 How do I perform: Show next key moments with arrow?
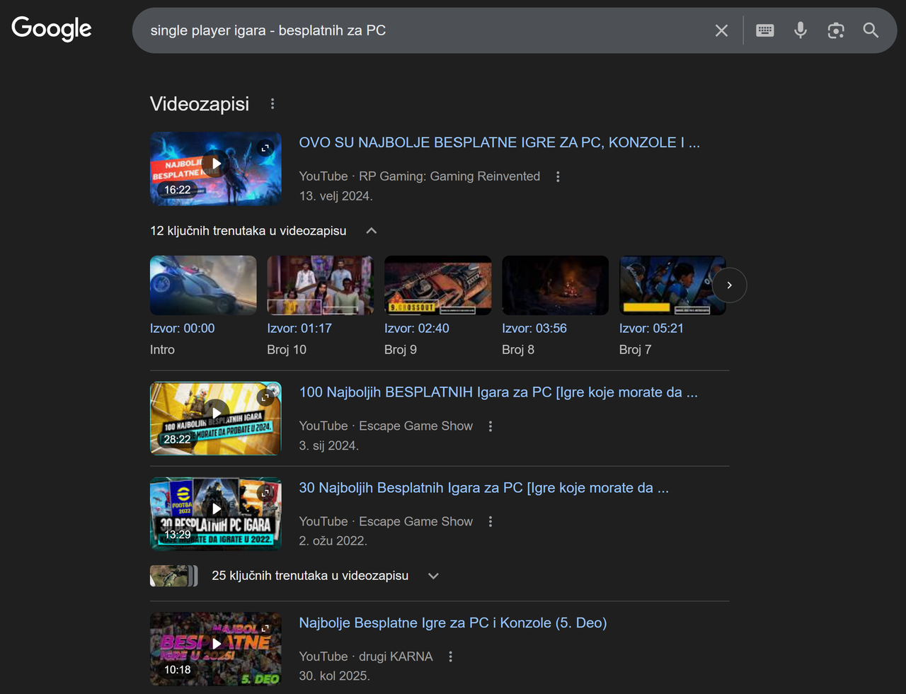(x=729, y=285)
